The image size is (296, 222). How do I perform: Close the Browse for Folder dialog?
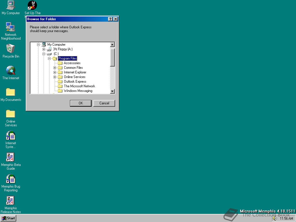116,19
